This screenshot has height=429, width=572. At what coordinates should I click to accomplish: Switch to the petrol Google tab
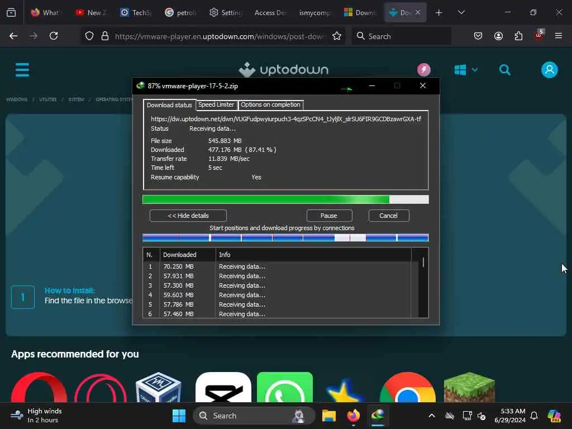click(x=180, y=13)
